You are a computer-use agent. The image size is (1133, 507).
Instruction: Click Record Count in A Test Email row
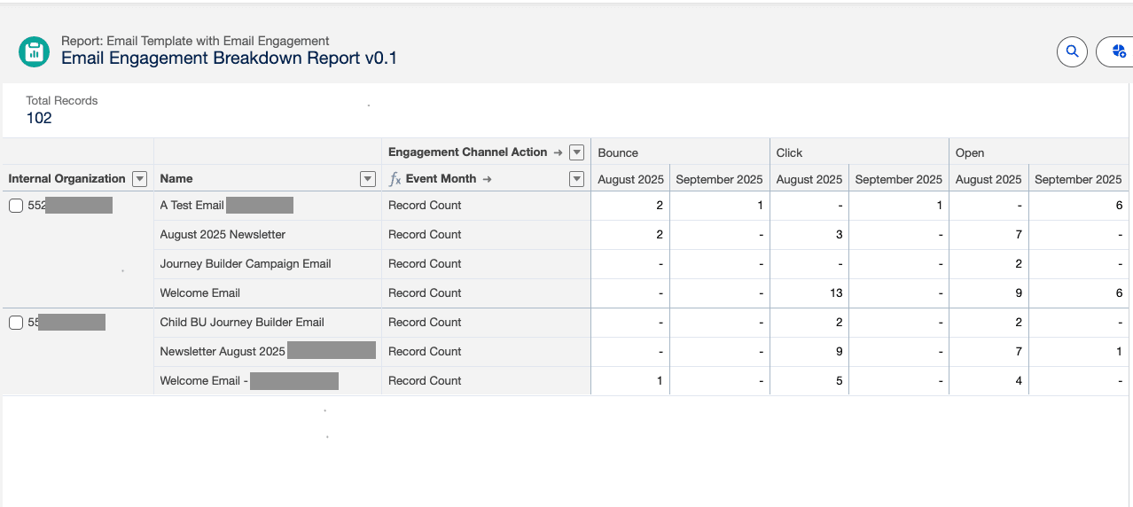point(425,206)
